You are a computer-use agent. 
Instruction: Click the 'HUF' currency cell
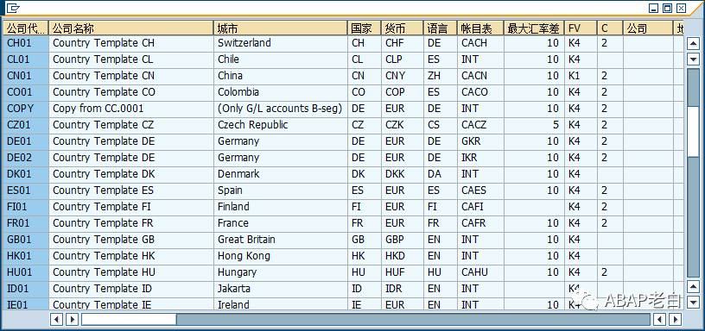[x=403, y=272]
